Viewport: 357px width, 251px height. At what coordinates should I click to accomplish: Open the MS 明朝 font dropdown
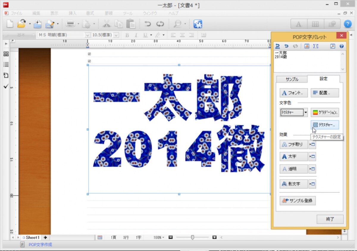point(88,35)
